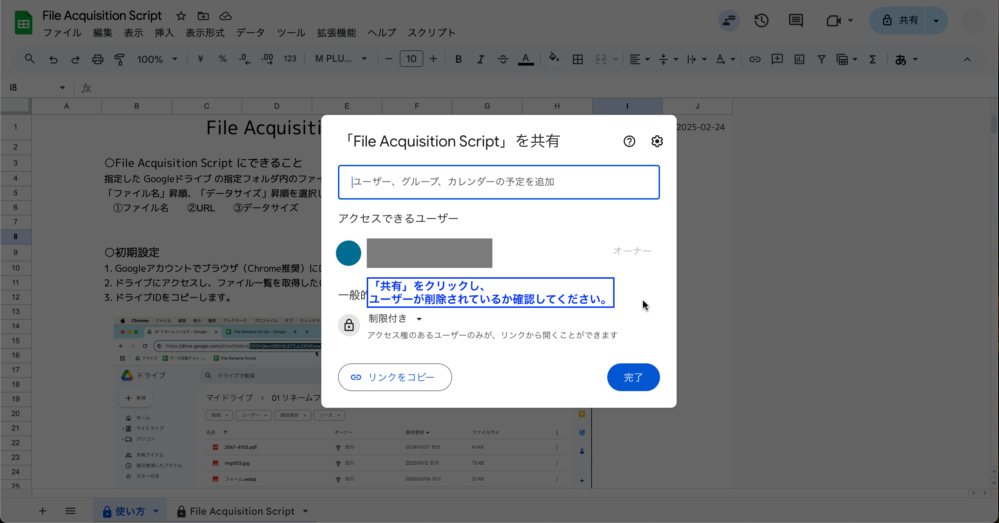
Task: Check cloud save status icon
Action: [x=225, y=16]
